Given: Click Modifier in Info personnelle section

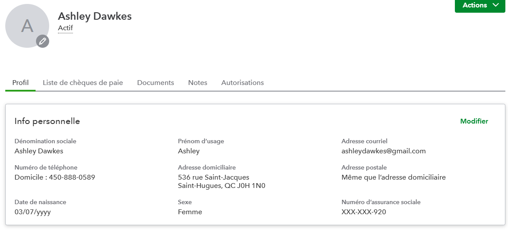Looking at the screenshot, I should click(474, 121).
